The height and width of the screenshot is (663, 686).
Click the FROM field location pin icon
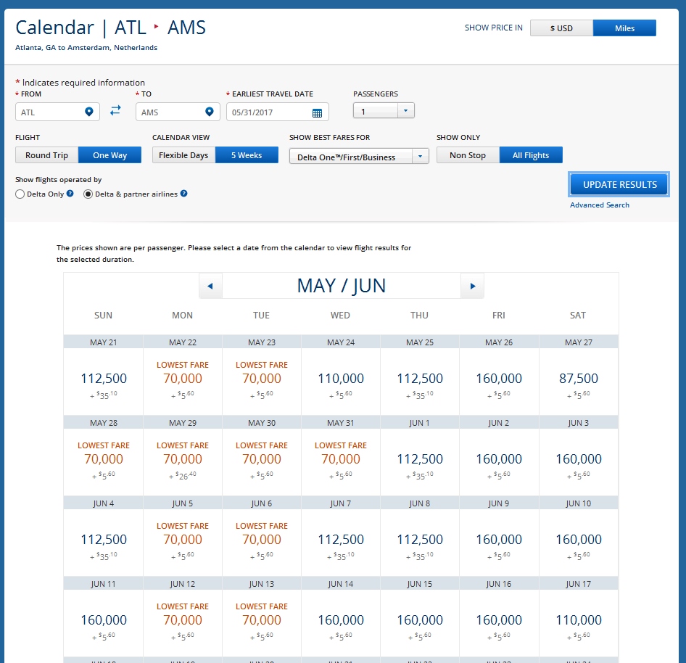point(90,112)
